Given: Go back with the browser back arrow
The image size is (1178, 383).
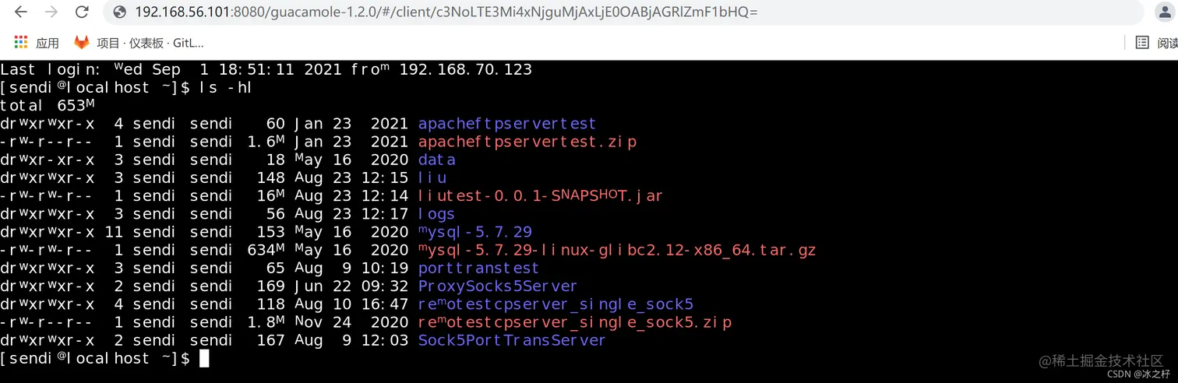Looking at the screenshot, I should pos(20,12).
